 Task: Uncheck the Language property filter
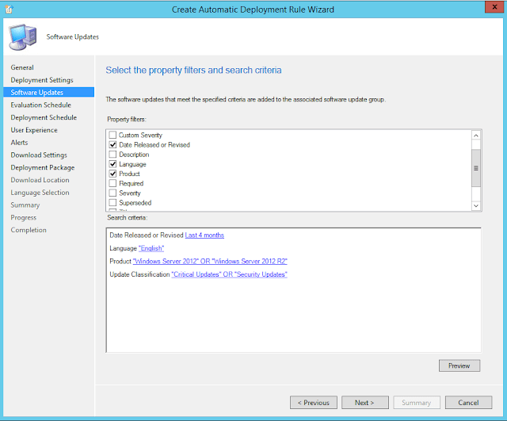(112, 164)
